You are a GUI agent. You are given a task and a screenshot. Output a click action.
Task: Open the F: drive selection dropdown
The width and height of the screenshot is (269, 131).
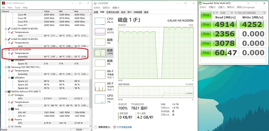(250, 13)
